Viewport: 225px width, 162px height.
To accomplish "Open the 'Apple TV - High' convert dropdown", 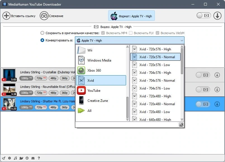I will [130, 40].
